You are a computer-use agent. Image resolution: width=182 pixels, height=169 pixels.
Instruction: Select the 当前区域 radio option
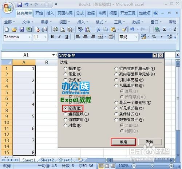point(76,114)
